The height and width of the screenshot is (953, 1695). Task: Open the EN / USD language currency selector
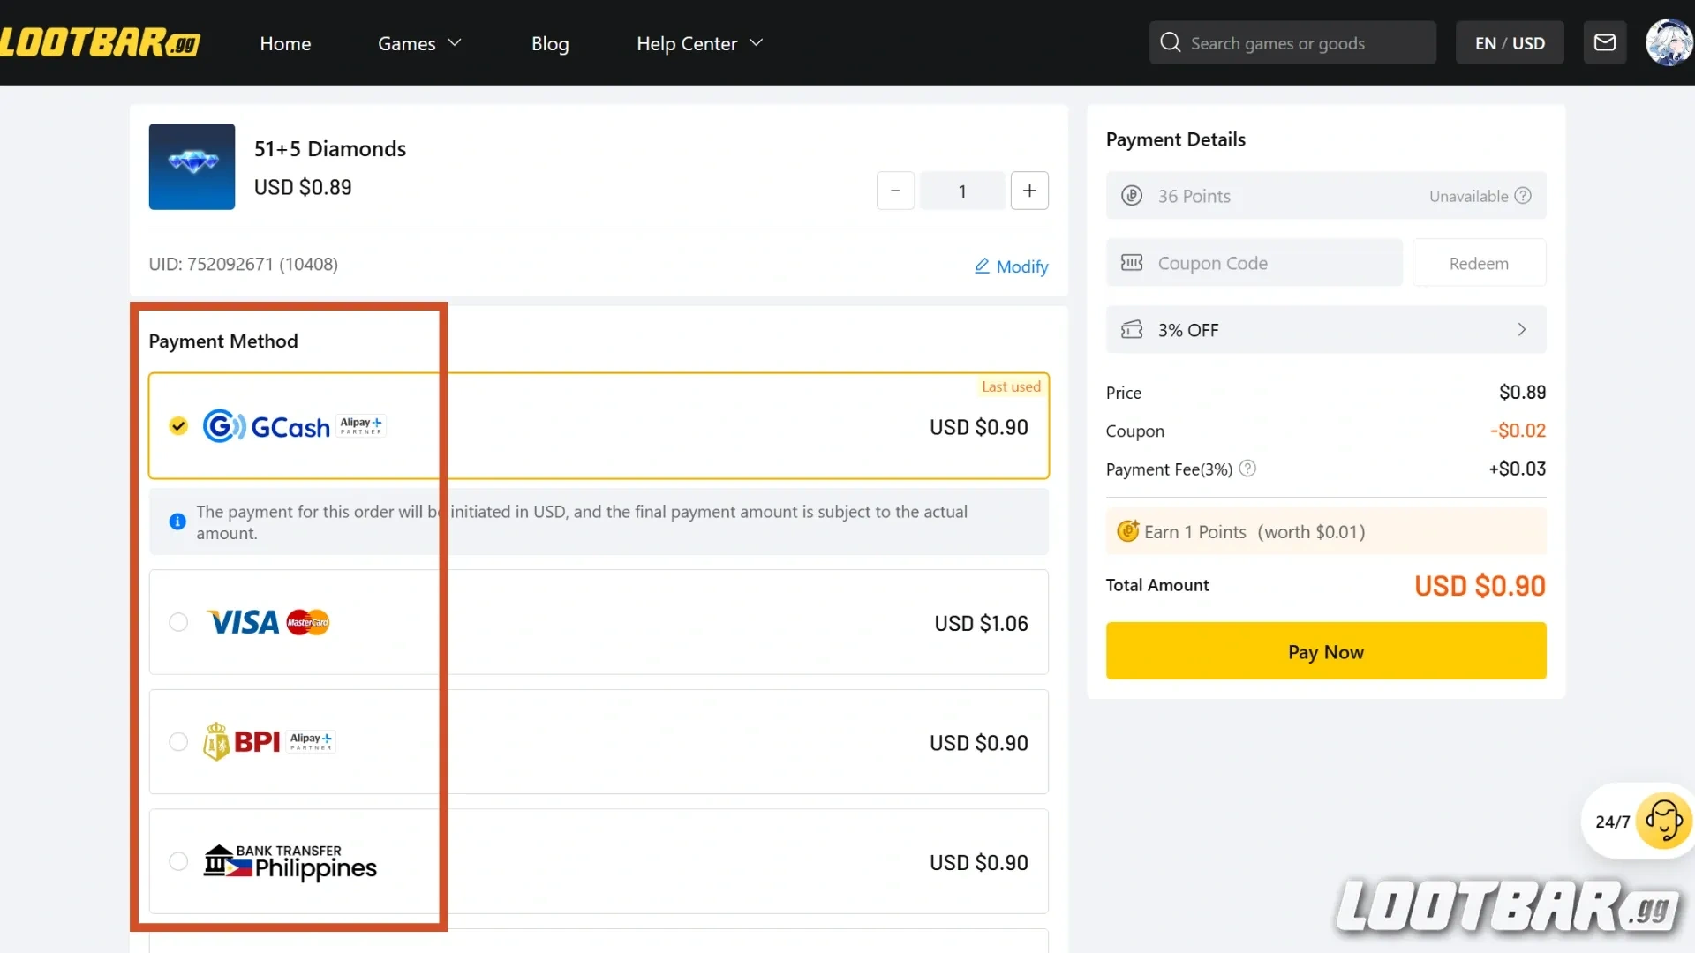pos(1510,42)
